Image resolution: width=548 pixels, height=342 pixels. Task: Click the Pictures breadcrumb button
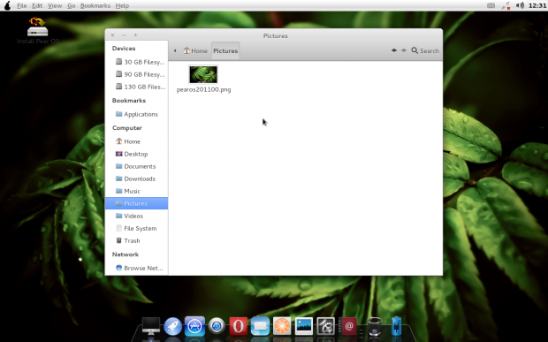[225, 50]
